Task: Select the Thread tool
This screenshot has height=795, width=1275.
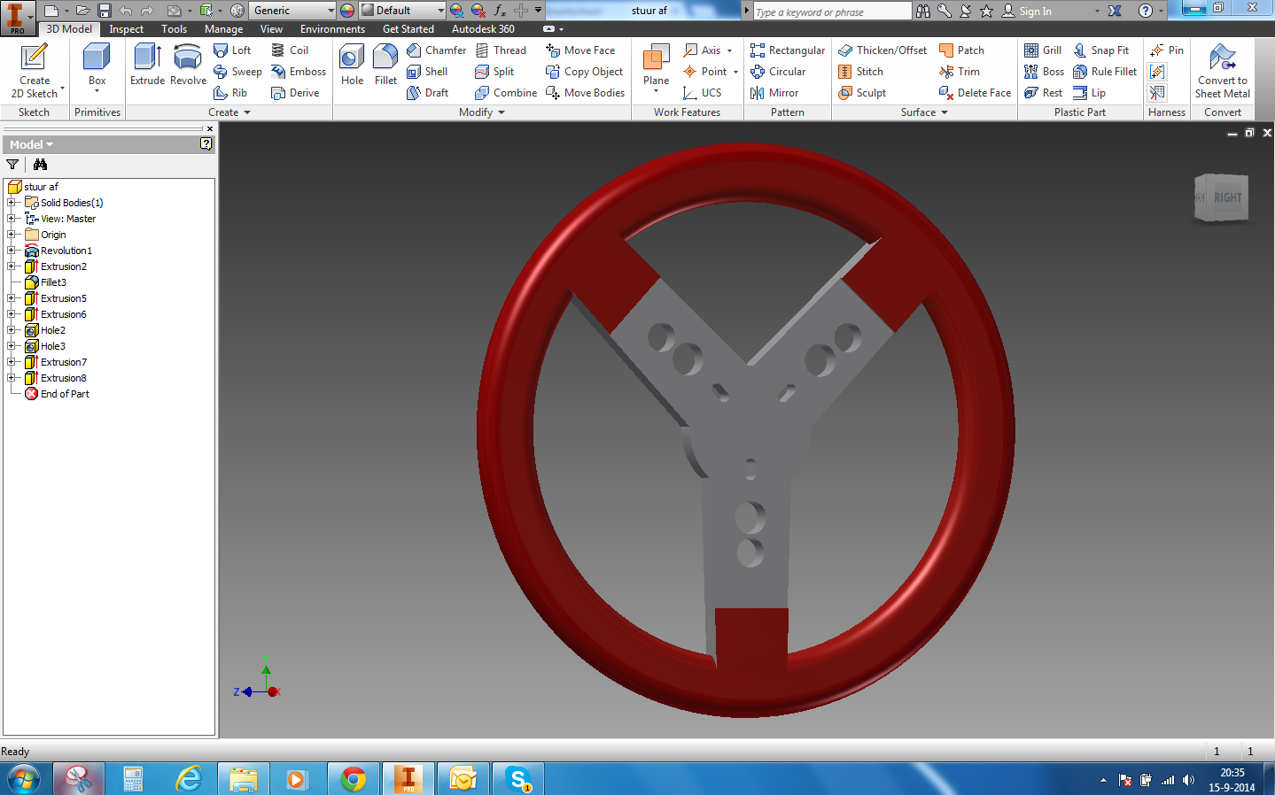Action: point(501,50)
